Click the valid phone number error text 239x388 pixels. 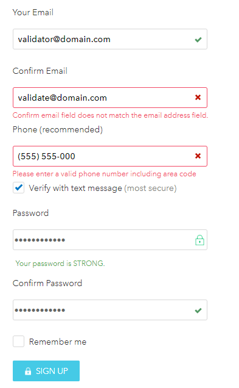(105, 174)
